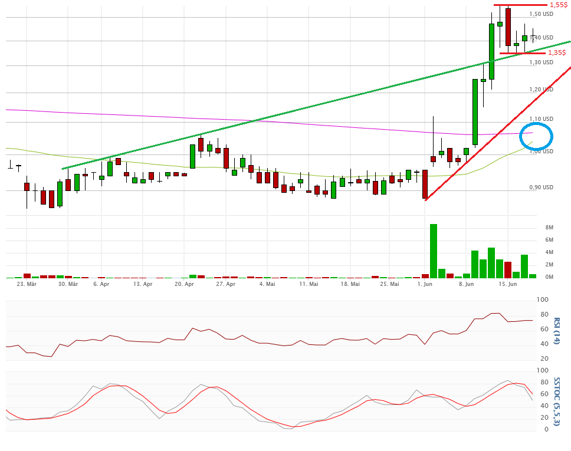Click the red volume bar in mid-June

click(508, 269)
